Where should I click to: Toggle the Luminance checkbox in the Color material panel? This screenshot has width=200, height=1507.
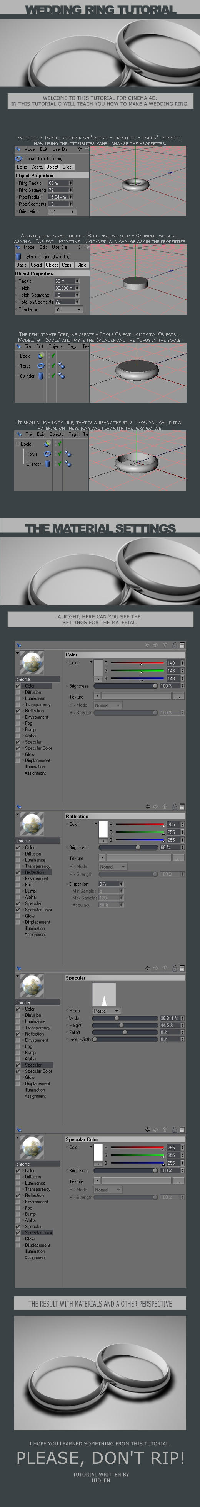[18, 699]
